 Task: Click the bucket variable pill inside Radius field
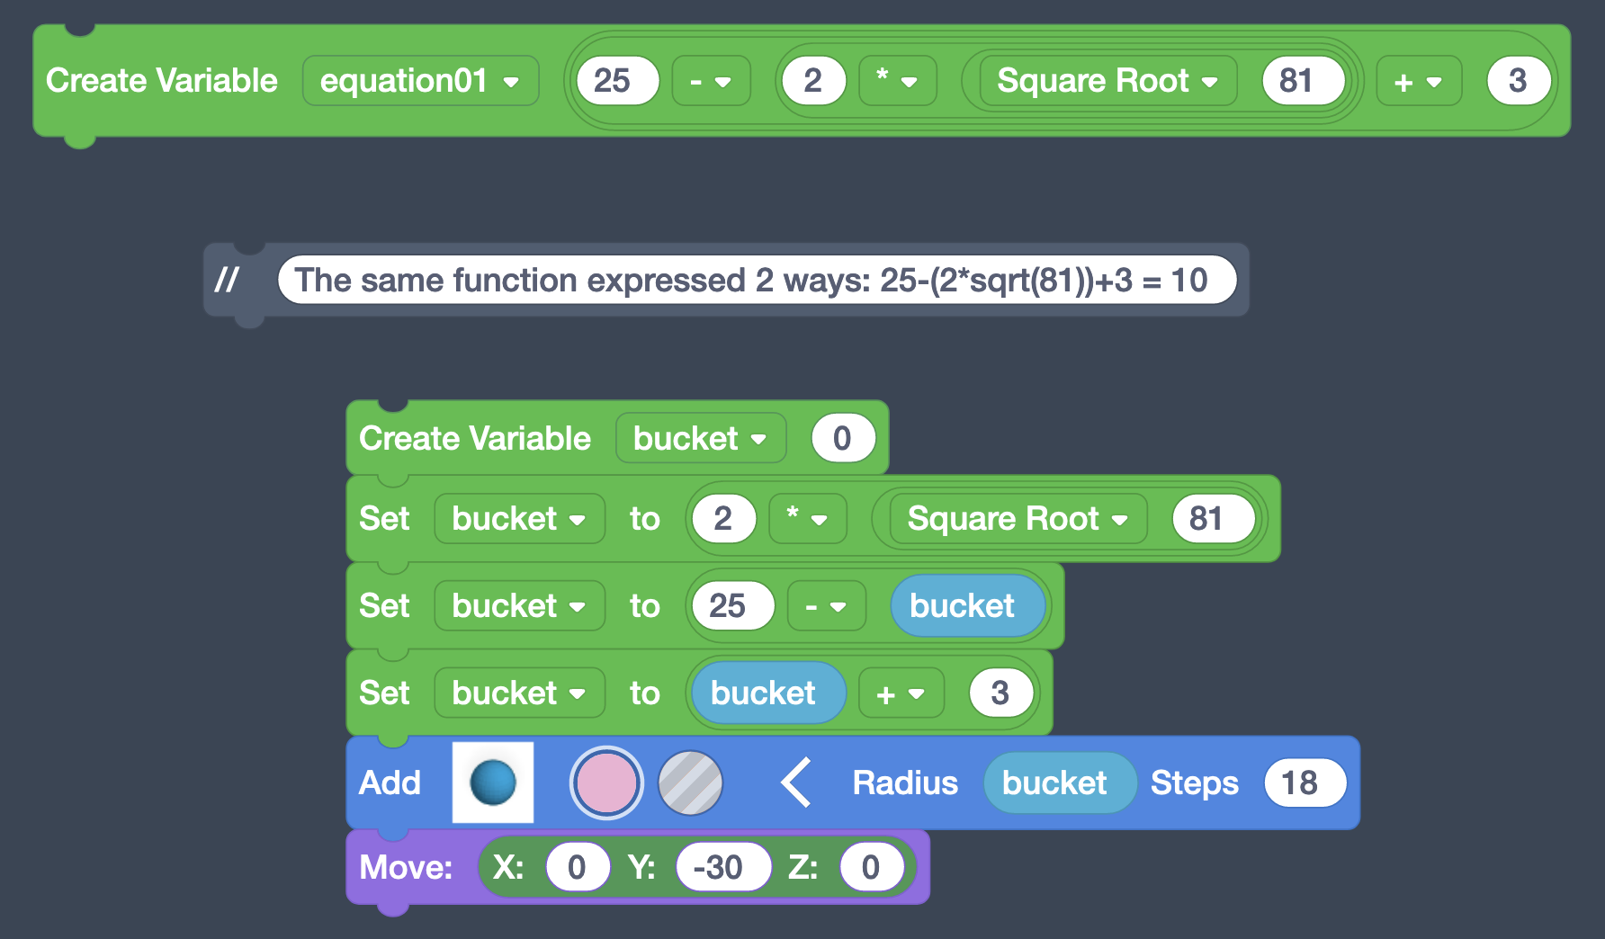(x=1059, y=782)
